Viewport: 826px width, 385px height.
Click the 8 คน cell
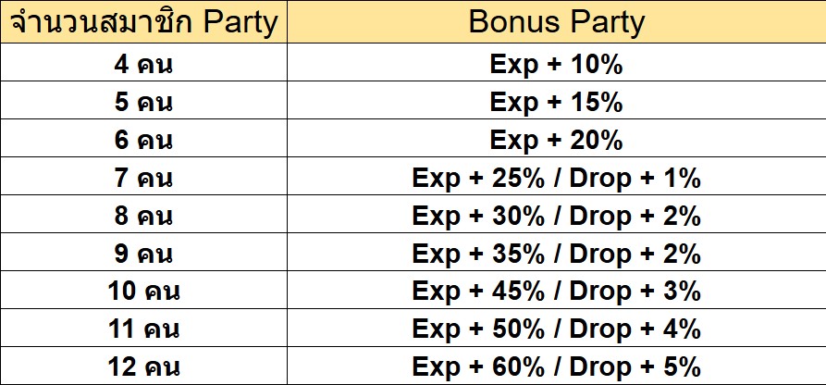point(143,214)
